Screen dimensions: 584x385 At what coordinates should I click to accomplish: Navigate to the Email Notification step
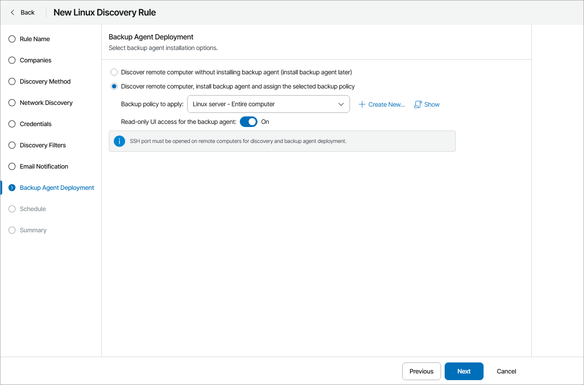point(12,166)
